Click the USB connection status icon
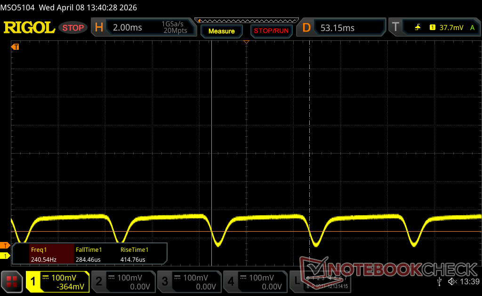Image resolution: width=482 pixels, height=296 pixels. pyautogui.click(x=439, y=281)
